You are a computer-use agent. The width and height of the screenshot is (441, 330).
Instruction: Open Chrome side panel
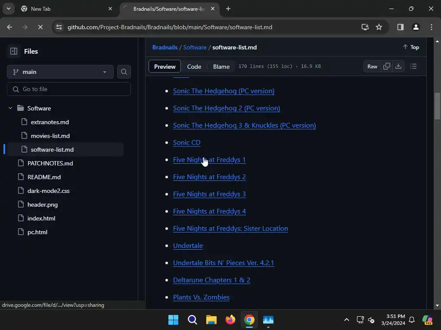coord(400,27)
